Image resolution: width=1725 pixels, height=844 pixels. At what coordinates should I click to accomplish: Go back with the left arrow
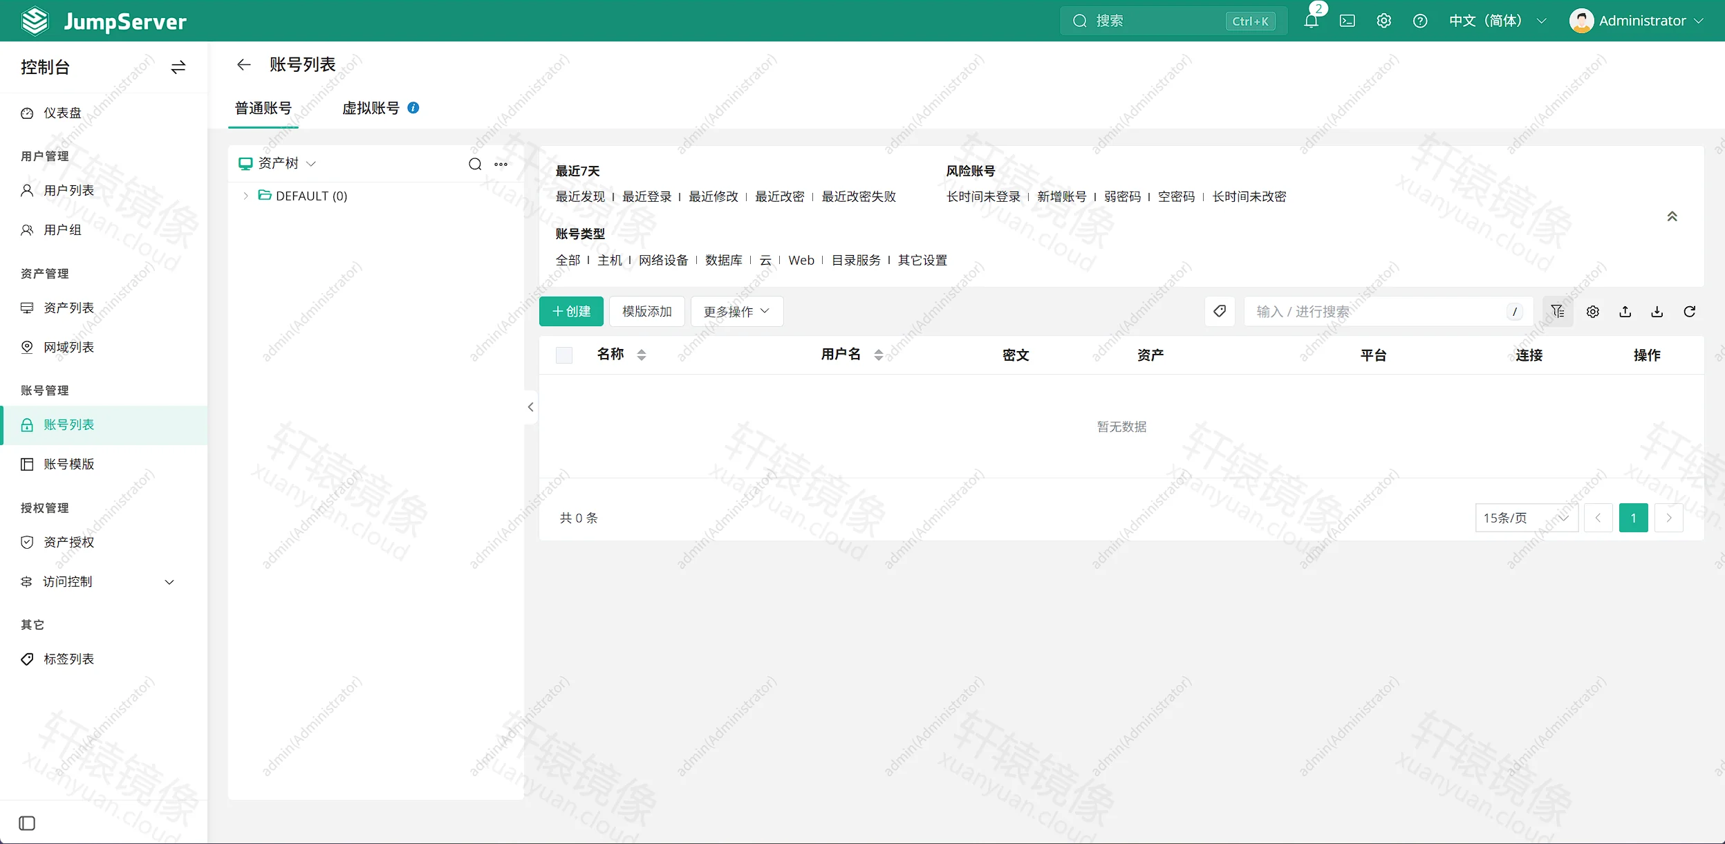243,64
